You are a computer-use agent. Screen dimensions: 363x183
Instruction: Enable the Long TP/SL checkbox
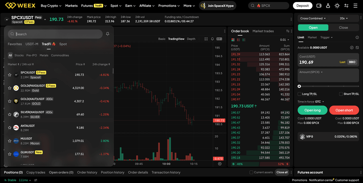pos(299,94)
